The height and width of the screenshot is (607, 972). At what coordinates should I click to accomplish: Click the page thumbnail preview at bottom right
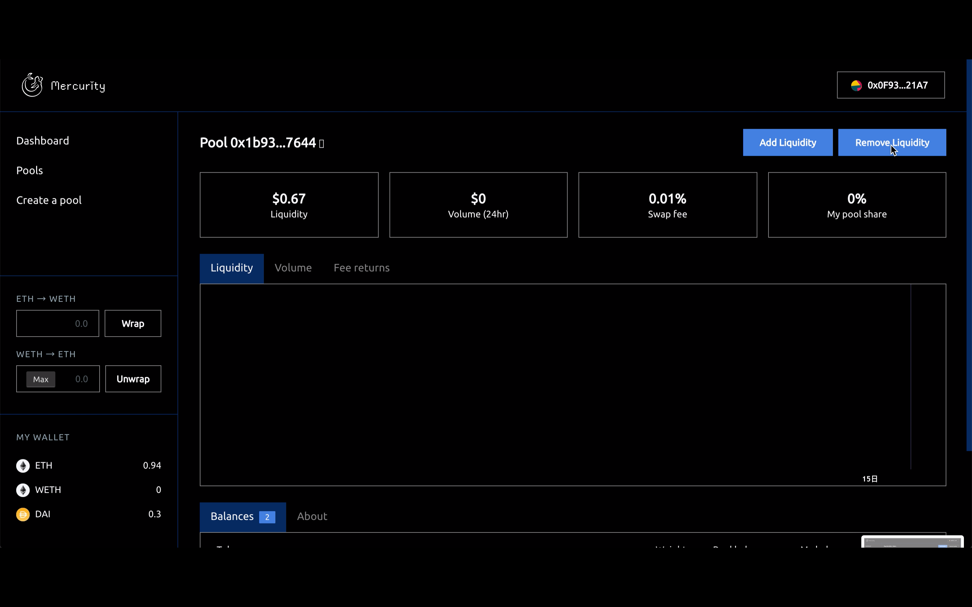pyautogui.click(x=912, y=542)
